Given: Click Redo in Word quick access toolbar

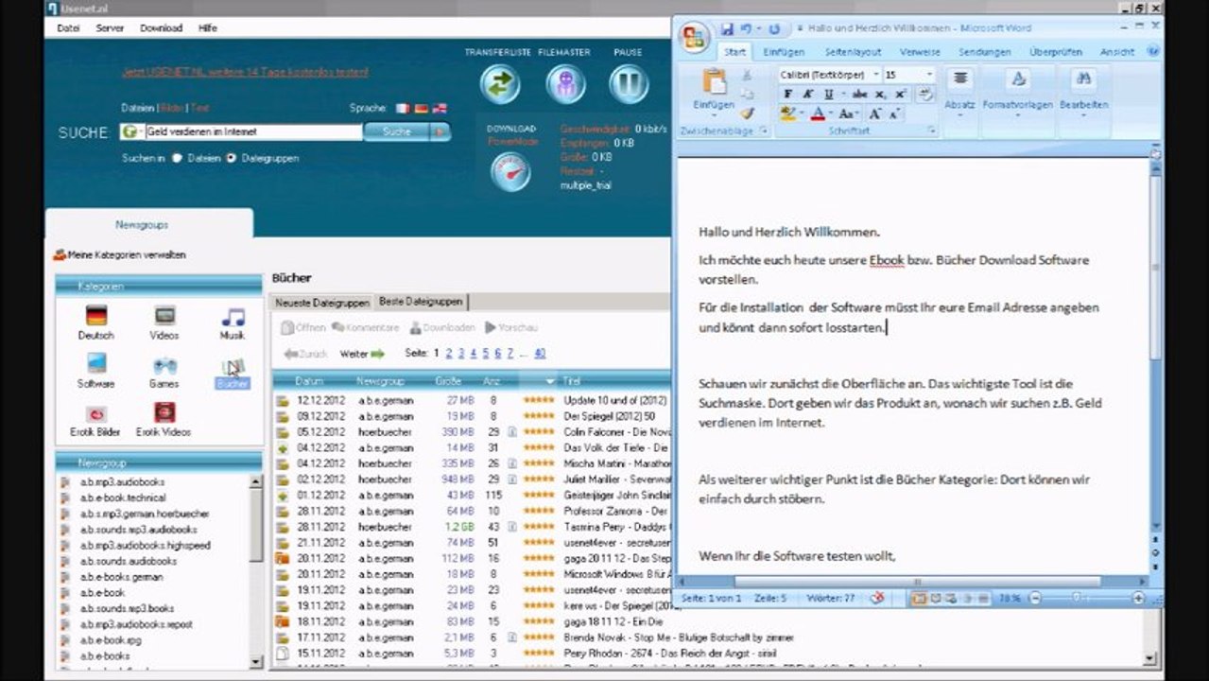Looking at the screenshot, I should pyautogui.click(x=774, y=29).
